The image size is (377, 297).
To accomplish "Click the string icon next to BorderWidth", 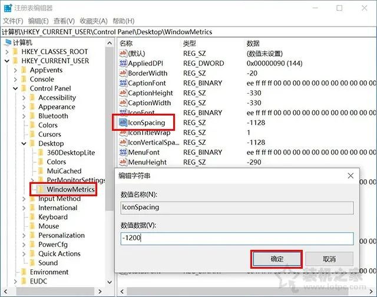I will (x=123, y=73).
